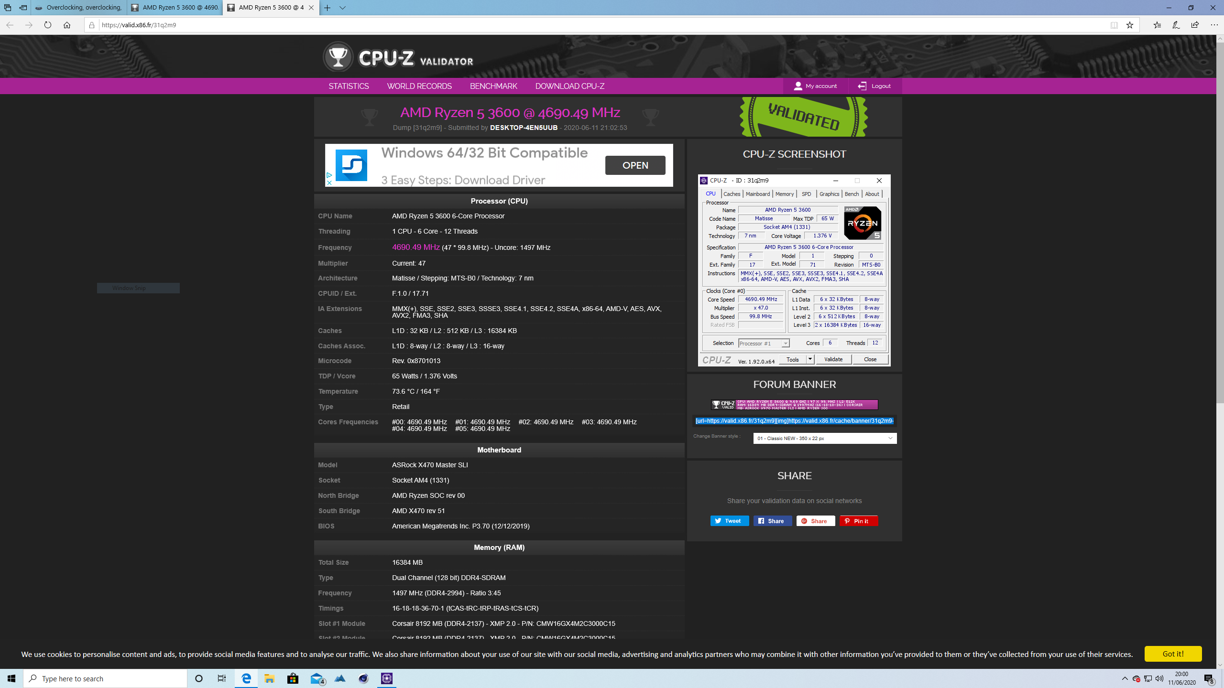The image size is (1224, 688).
Task: Show tab previews chevron
Action: (343, 8)
